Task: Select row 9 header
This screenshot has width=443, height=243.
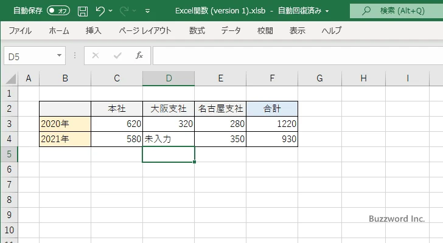Action: pyautogui.click(x=9, y=215)
